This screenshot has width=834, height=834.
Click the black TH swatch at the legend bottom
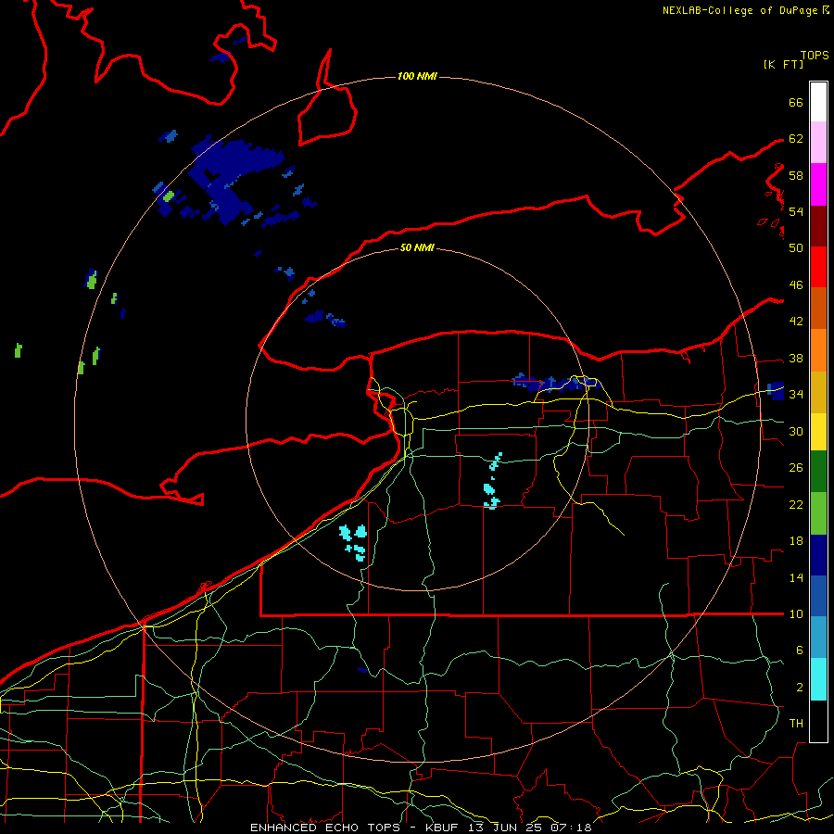pyautogui.click(x=818, y=720)
